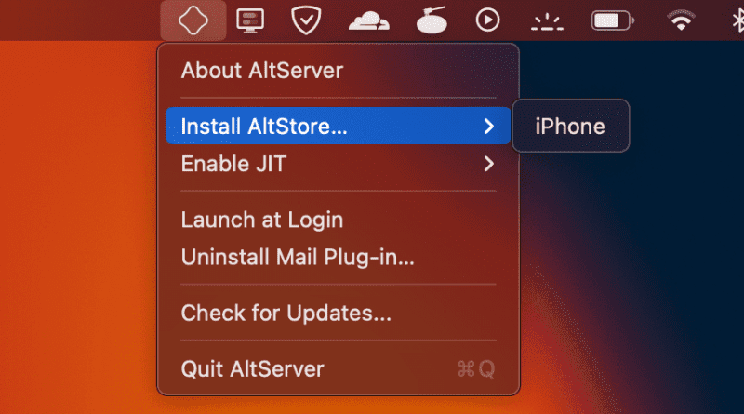
Task: Expand the Enable JIT submenu chevron
Action: click(x=489, y=165)
